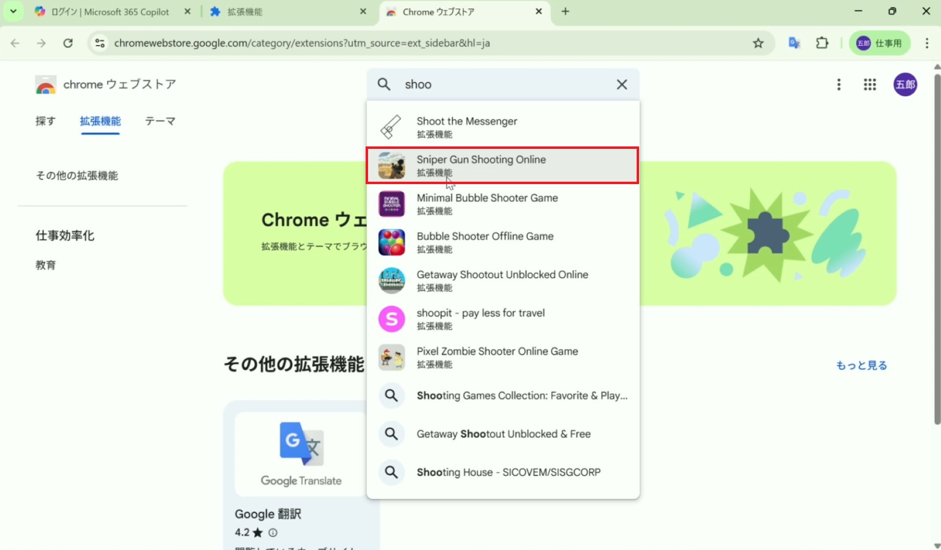Open the Chrome three-dot menu

click(x=926, y=43)
